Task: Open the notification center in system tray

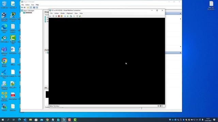Action: click(x=214, y=120)
